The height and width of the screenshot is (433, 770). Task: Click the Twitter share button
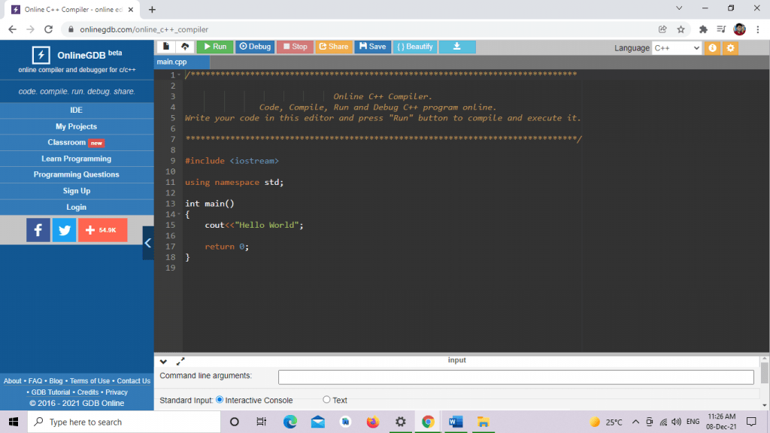pyautogui.click(x=64, y=229)
